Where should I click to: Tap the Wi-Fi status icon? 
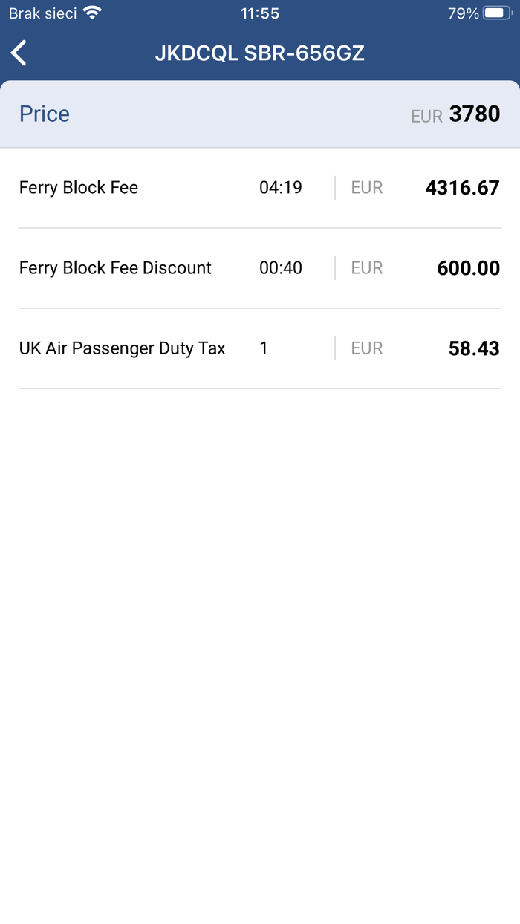point(93,13)
